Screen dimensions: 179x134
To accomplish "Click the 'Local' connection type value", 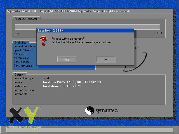I will pos(46,78).
